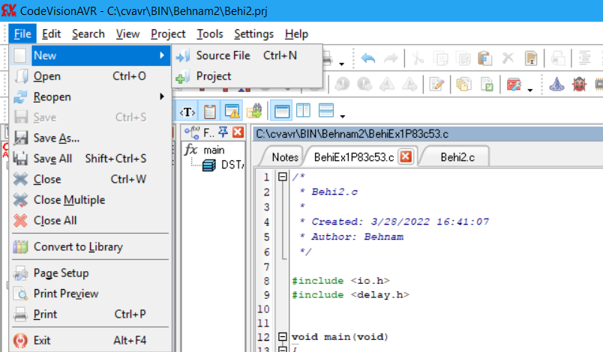Expand the Reopen submenu

click(90, 97)
